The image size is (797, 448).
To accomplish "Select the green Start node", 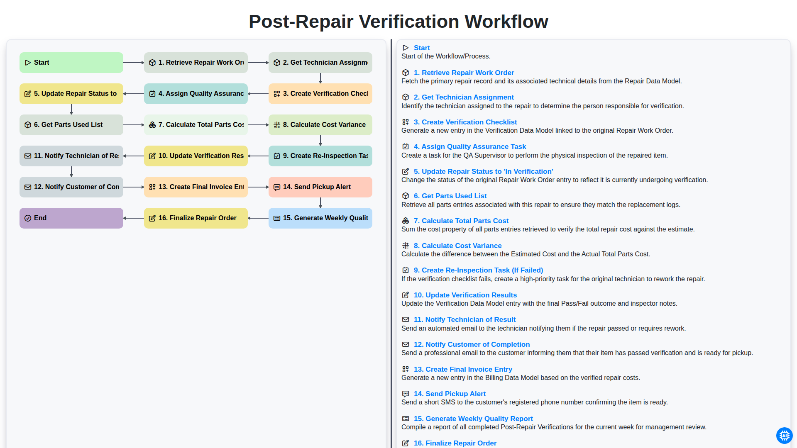I will pyautogui.click(x=71, y=63).
